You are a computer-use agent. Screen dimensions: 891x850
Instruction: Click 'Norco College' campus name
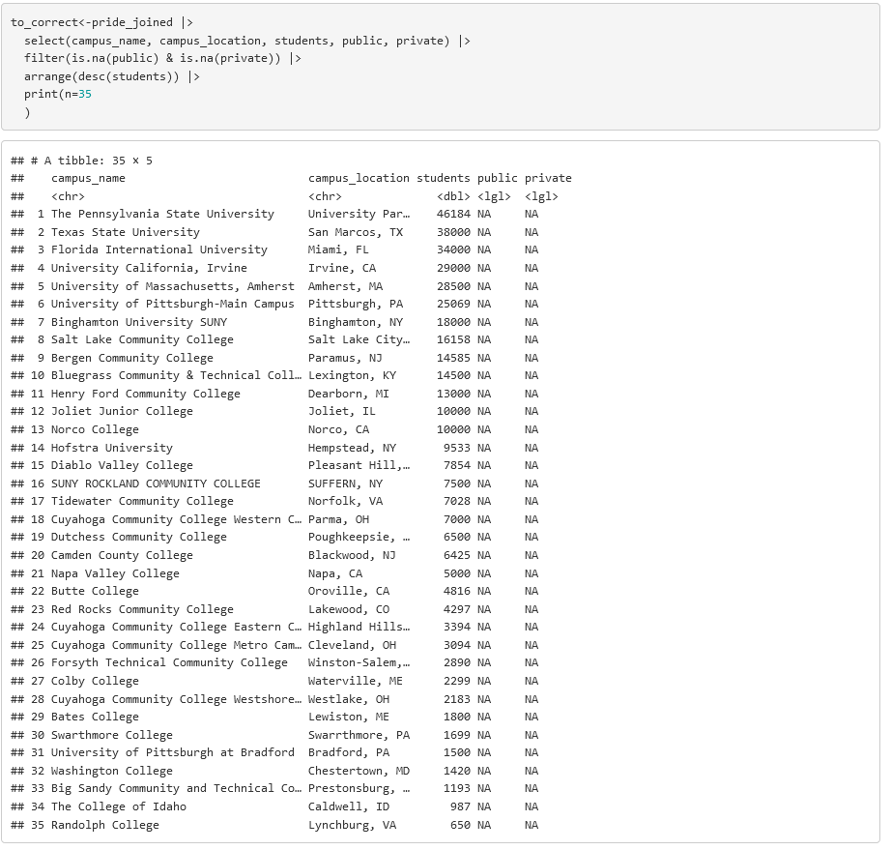click(95, 429)
